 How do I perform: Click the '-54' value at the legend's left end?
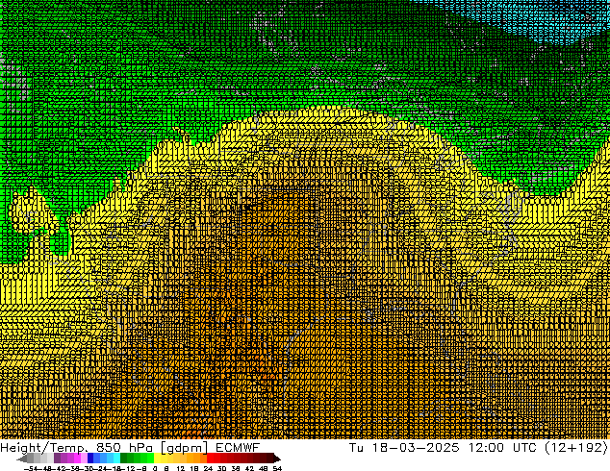pyautogui.click(x=32, y=468)
